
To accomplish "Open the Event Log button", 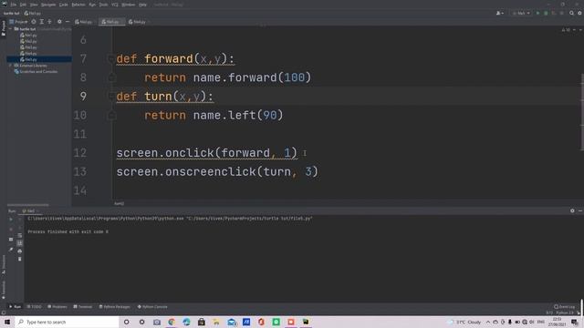I will click(565, 307).
